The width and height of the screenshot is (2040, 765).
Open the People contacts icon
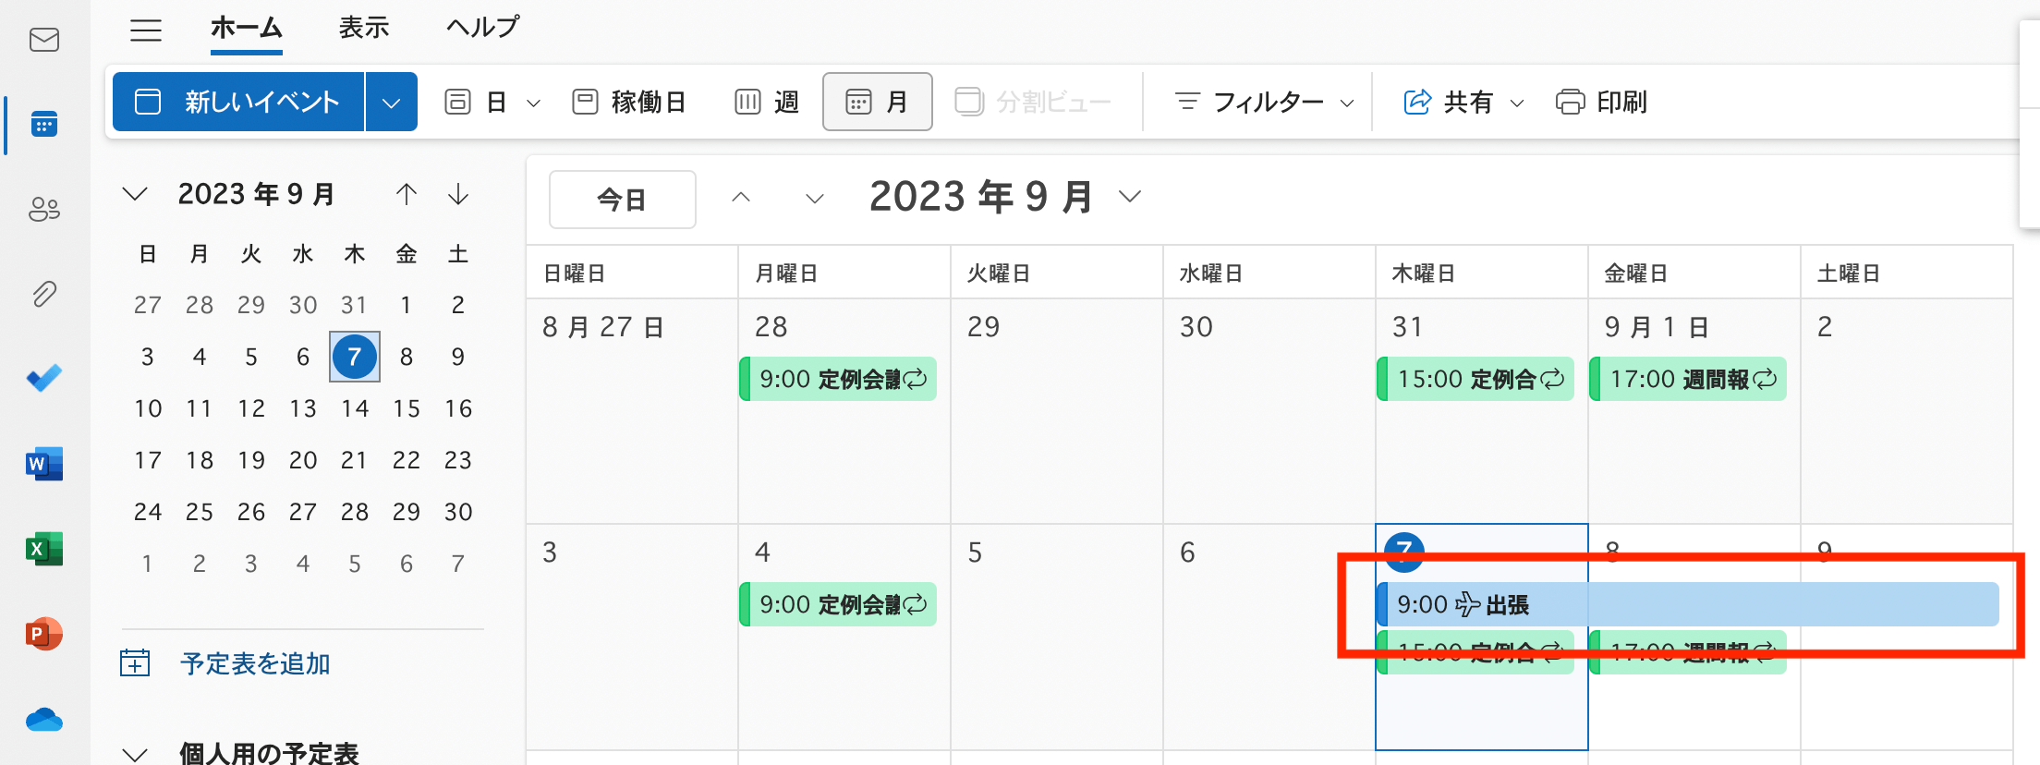(44, 209)
